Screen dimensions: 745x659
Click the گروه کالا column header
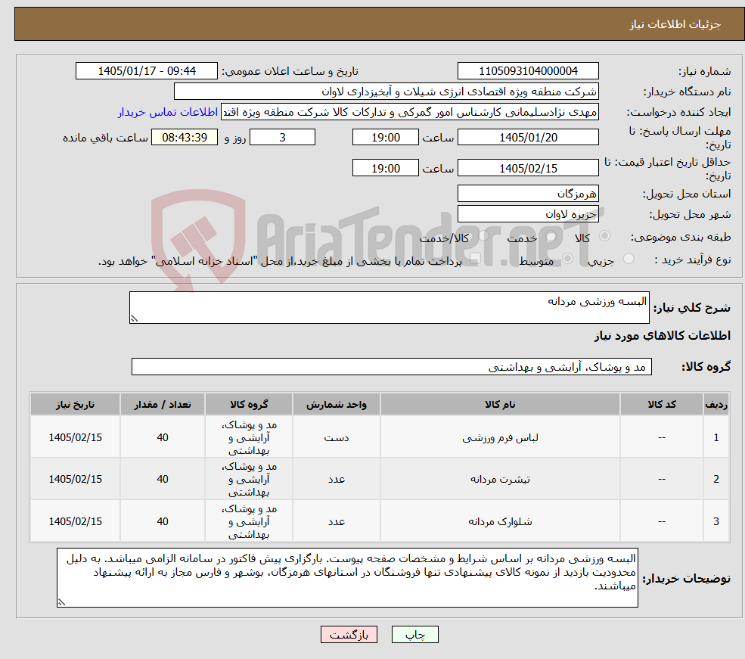249,404
